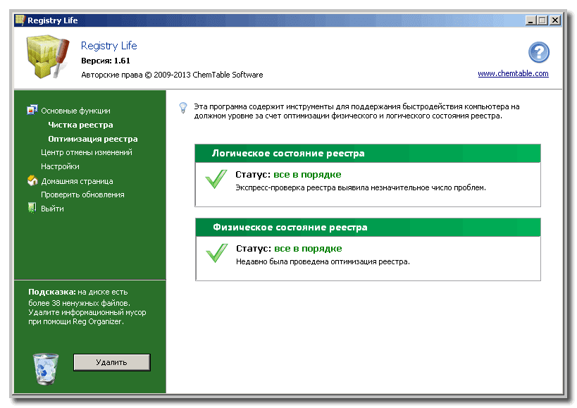
Task: Click the physical status 'все в порядке' text
Action: [x=308, y=248]
